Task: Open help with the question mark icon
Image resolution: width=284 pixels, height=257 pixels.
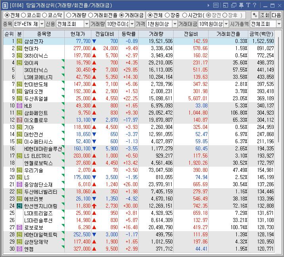Action: tap(255, 5)
